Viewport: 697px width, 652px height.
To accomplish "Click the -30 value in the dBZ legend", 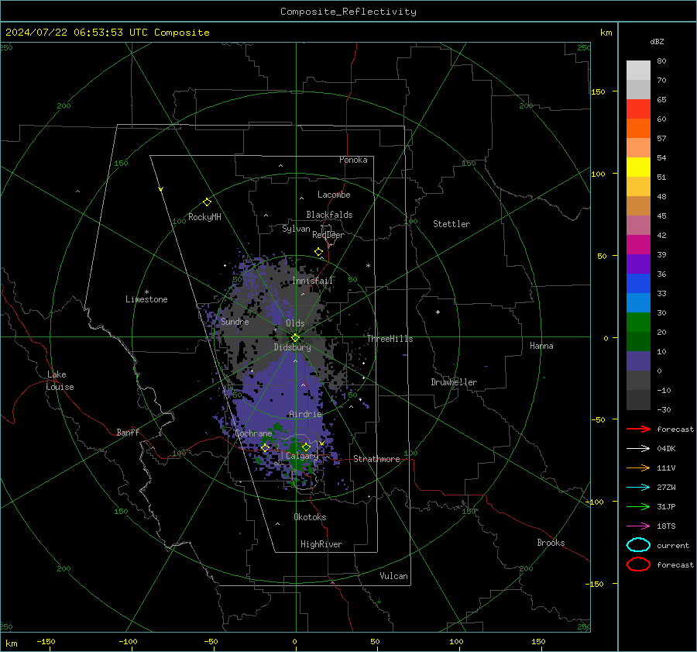I will coord(664,409).
